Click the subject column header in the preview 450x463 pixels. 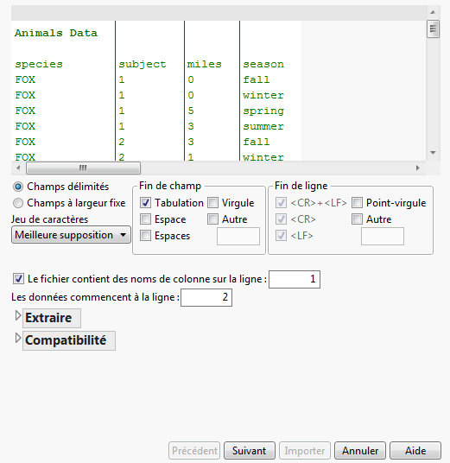[x=143, y=65]
